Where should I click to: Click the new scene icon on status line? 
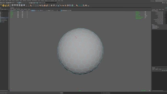tap(7, 3)
